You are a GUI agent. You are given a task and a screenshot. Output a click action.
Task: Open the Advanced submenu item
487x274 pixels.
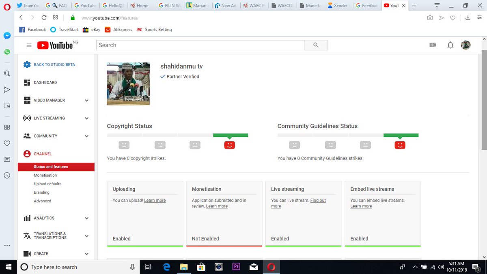[x=43, y=201]
